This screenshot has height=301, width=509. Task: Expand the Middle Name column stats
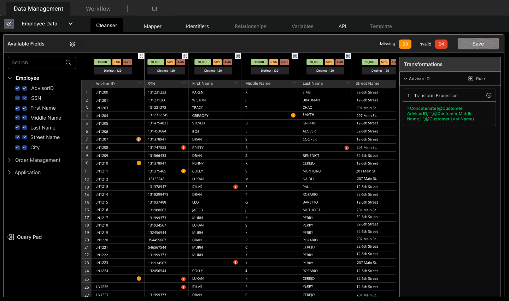tap(295, 56)
